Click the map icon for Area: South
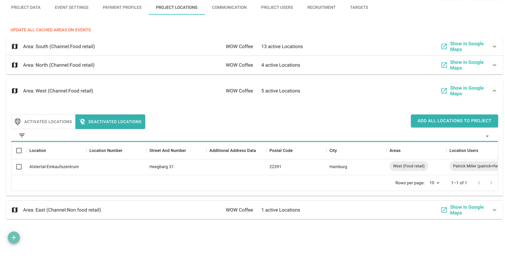505x258 pixels. click(14, 46)
